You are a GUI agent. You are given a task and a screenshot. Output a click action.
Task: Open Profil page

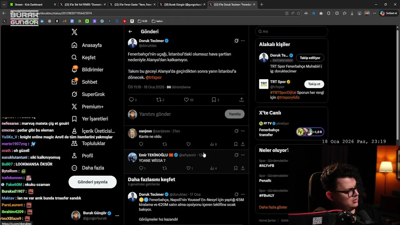click(82, 156)
